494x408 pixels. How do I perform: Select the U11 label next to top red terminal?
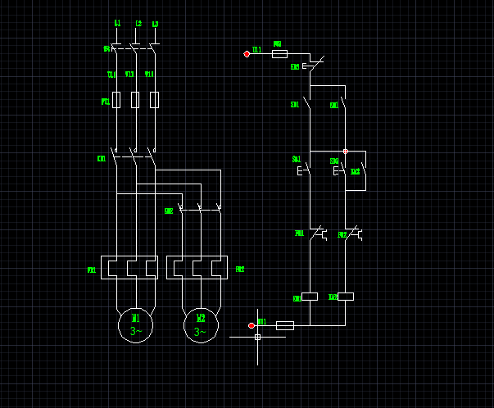coord(256,50)
